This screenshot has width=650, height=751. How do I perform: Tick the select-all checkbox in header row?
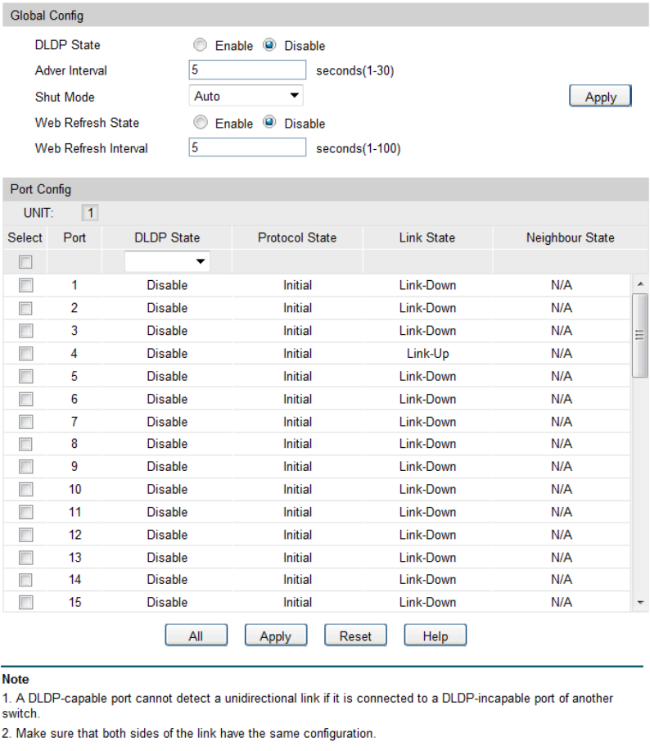tap(25, 262)
